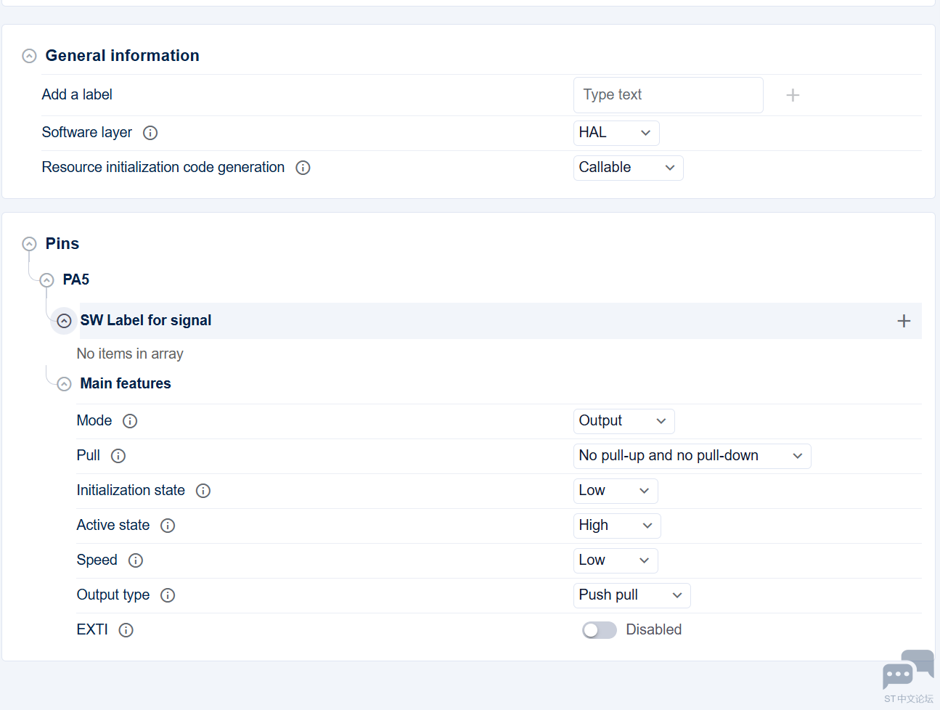Click the 'Disabled' EXTI status text
This screenshot has height=710, width=940.
(654, 629)
